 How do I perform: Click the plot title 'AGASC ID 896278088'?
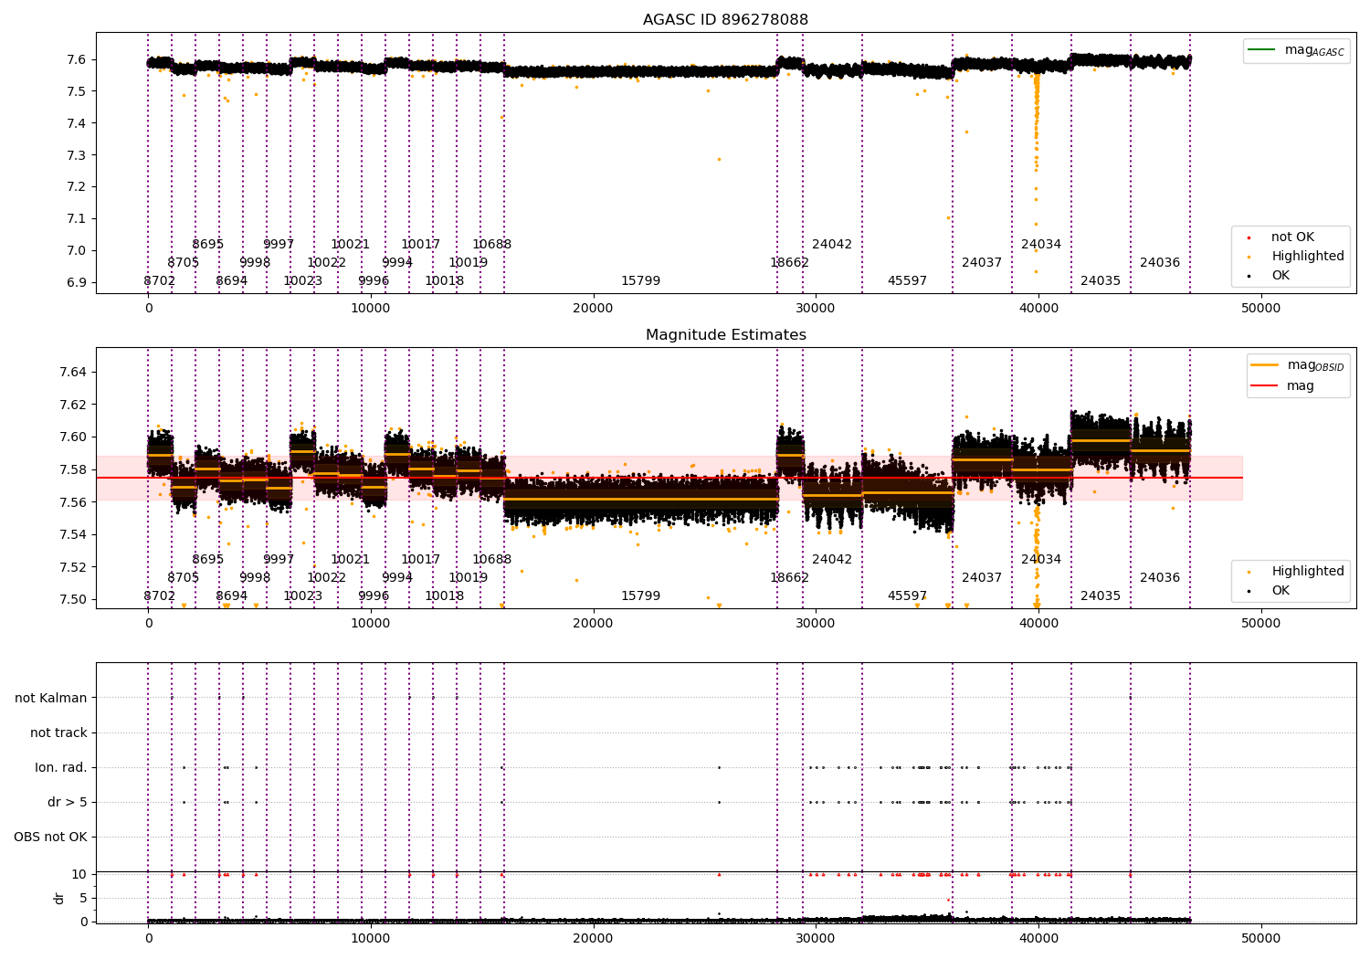[725, 20]
